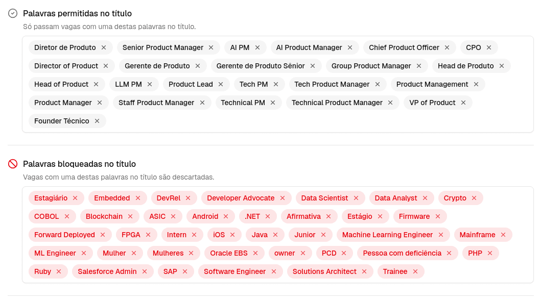
Task: Remove the Crypto blocked tag
Action: coord(474,198)
